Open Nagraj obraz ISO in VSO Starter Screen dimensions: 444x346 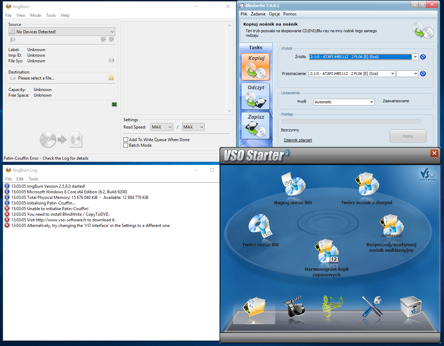(293, 188)
